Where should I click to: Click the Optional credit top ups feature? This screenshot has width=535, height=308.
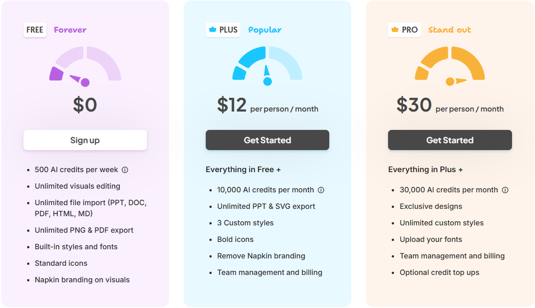(439, 273)
